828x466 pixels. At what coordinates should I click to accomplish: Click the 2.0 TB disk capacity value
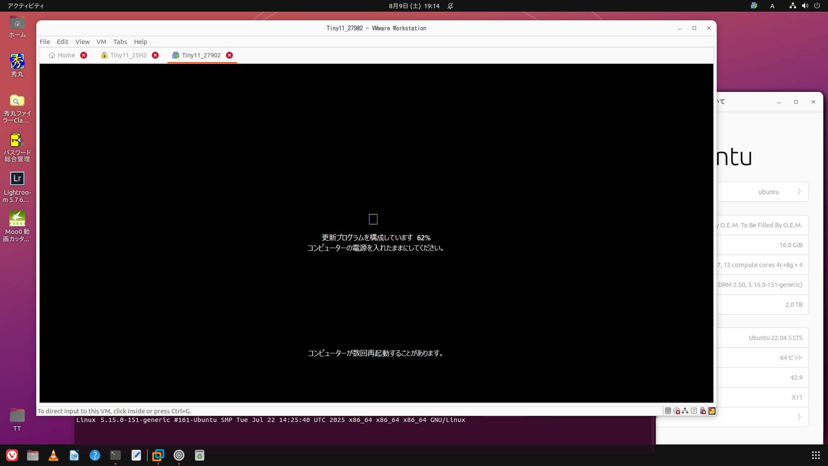pyautogui.click(x=794, y=305)
